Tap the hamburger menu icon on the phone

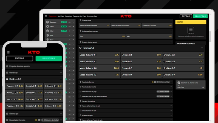tap(8, 52)
